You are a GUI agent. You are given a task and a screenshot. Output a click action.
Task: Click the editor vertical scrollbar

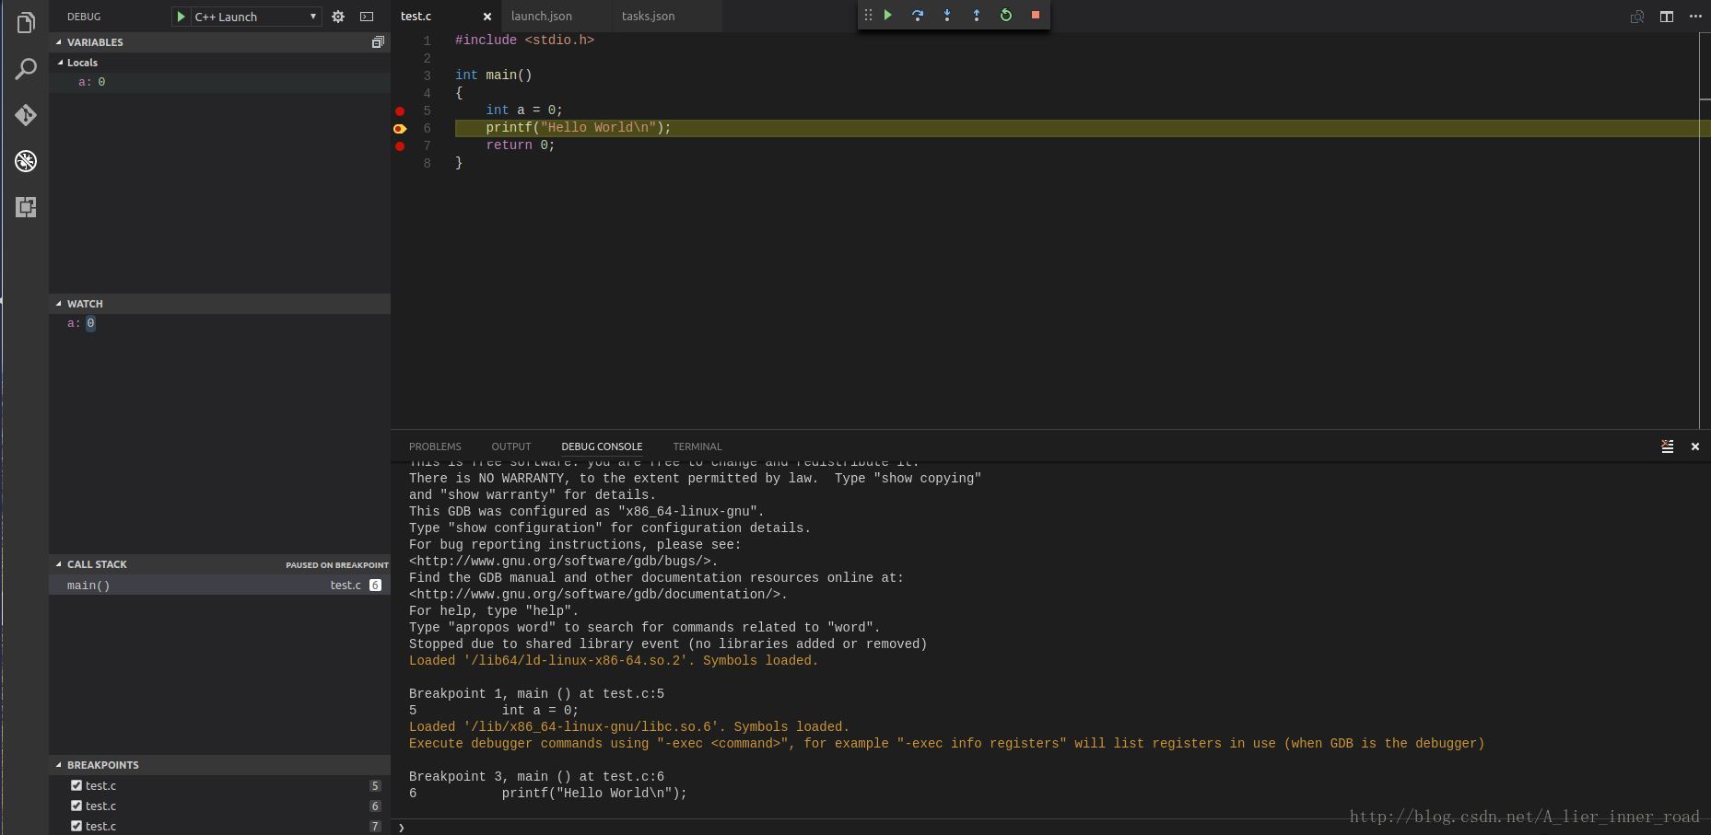pos(1705,230)
